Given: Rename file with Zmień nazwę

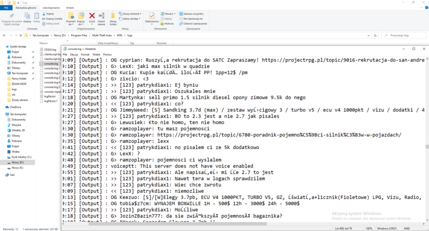Looking at the screenshot, I should pyautogui.click(x=101, y=19).
